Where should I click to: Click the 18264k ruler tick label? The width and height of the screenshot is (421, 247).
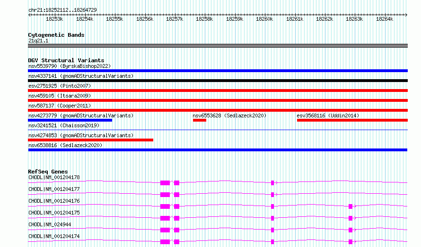(385, 19)
